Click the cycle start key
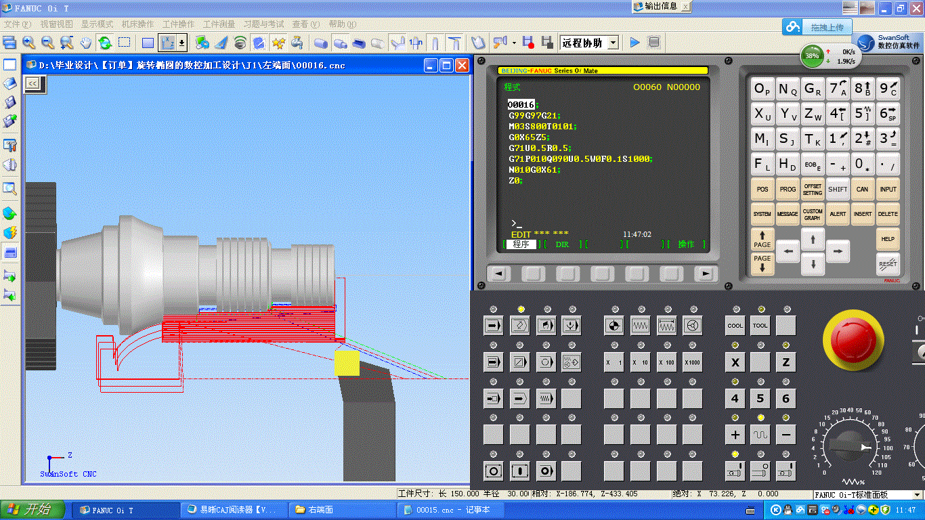Viewport: 925px width, 520px height. click(x=520, y=471)
